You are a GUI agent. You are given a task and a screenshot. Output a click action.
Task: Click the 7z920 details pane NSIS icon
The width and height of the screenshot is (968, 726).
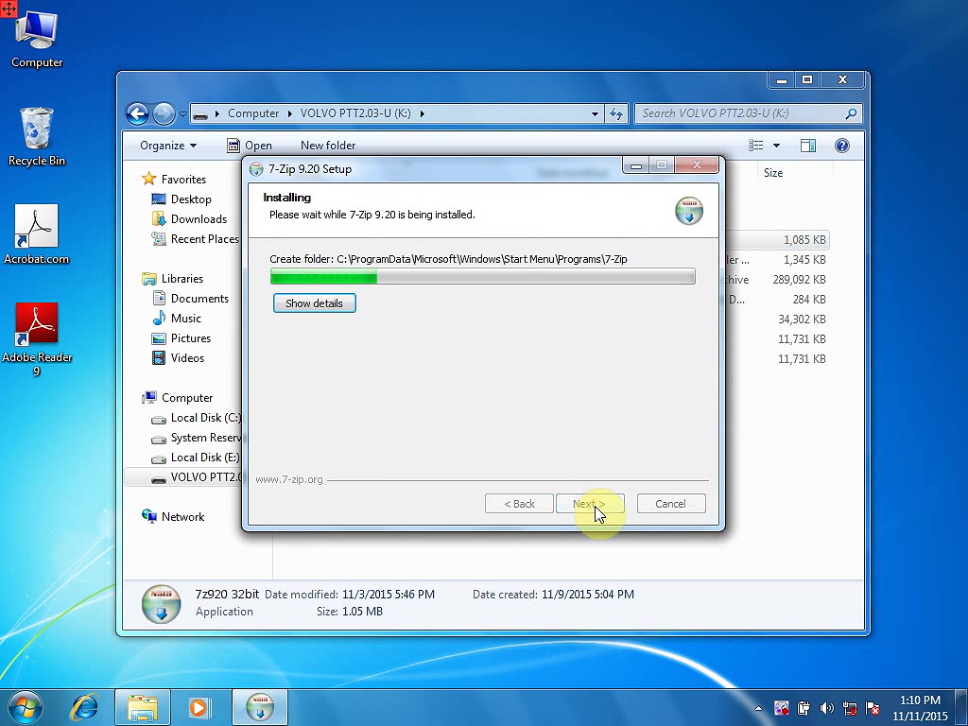click(161, 603)
